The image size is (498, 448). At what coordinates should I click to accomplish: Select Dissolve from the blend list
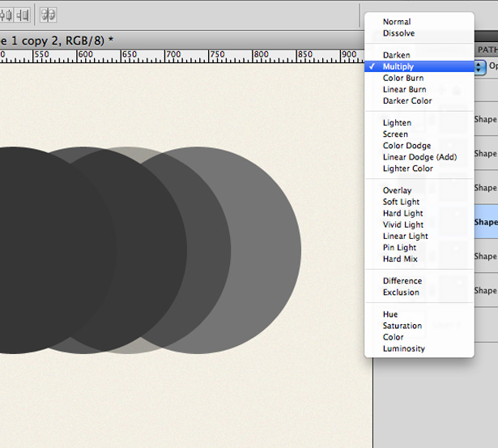click(x=398, y=33)
